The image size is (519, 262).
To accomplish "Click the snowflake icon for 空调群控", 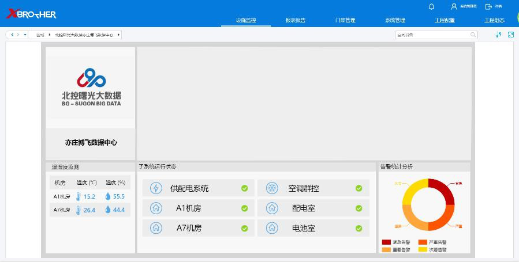I will (x=271, y=188).
